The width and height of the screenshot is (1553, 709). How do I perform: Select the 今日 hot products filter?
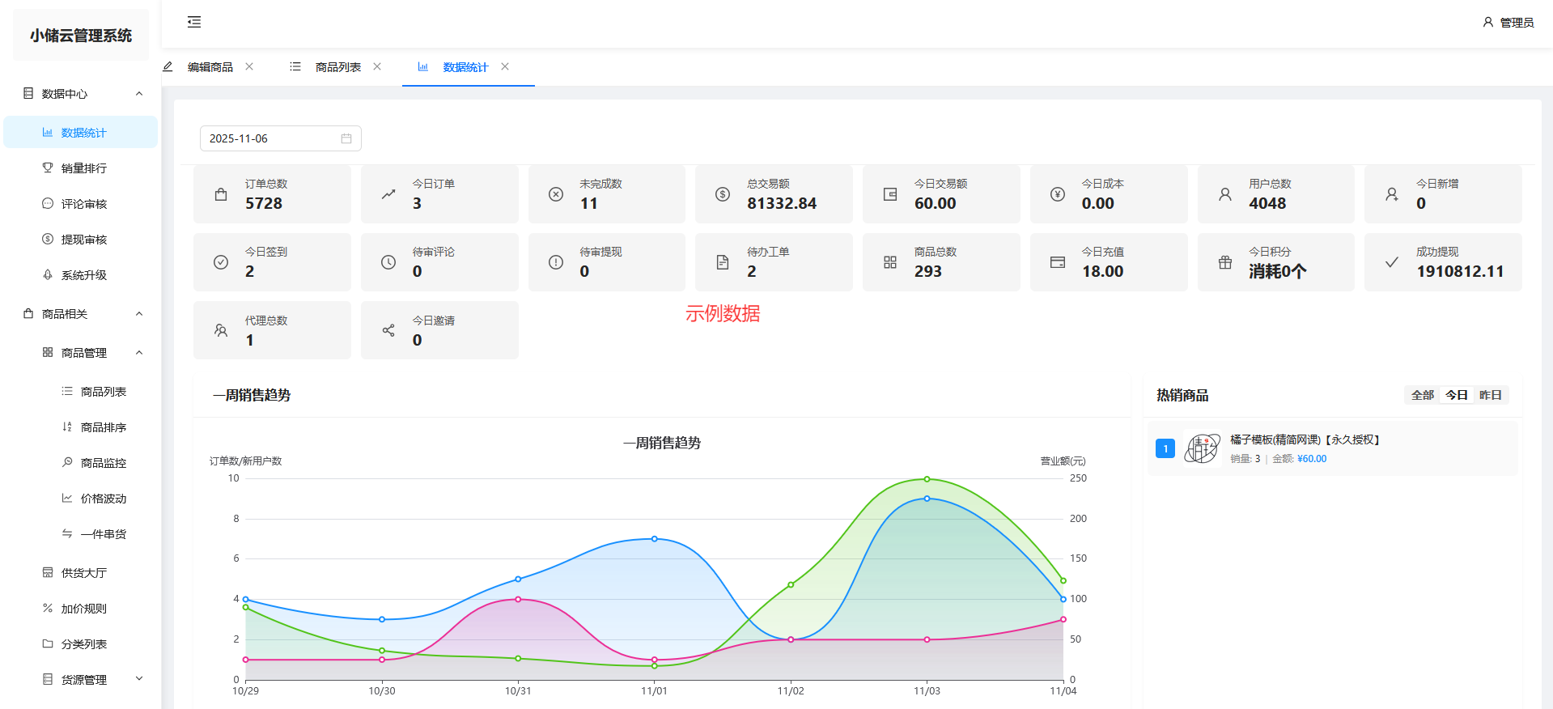(x=1456, y=395)
